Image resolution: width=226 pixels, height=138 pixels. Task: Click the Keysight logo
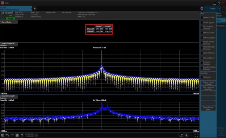7,13
